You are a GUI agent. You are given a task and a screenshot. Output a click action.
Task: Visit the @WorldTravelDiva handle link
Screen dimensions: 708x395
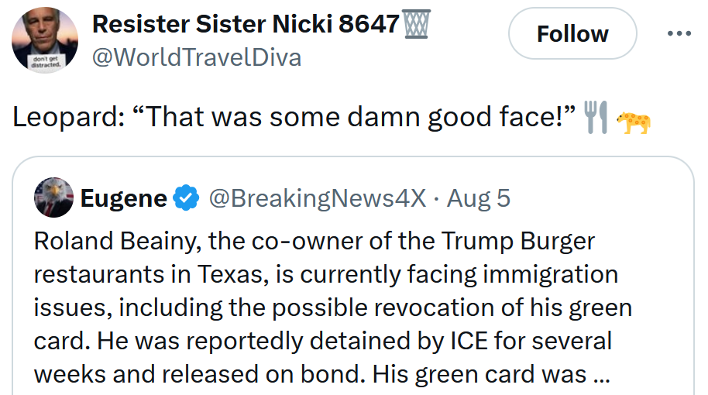coord(197,57)
